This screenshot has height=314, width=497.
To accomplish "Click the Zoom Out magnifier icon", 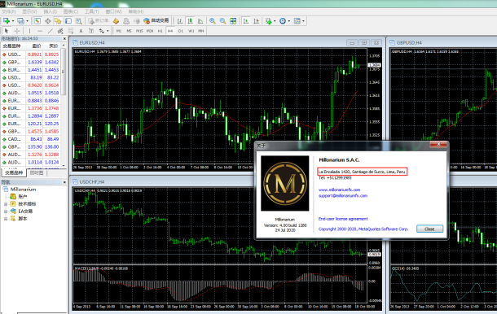I will (x=222, y=21).
